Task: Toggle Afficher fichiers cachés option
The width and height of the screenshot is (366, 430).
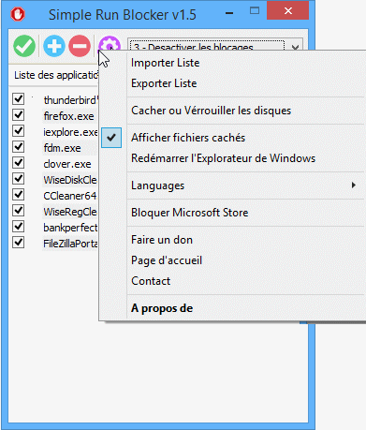Action: pos(188,138)
